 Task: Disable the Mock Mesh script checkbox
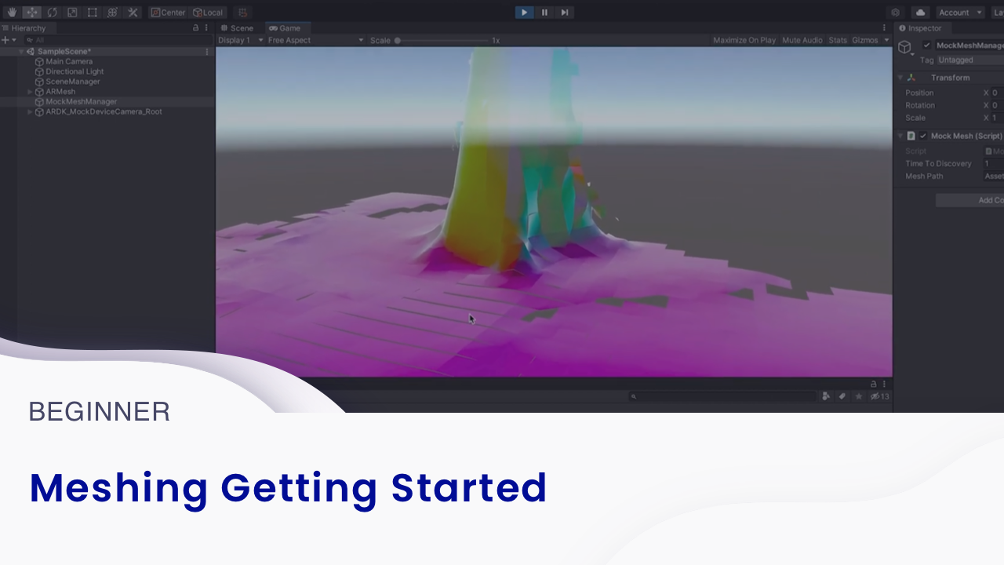(x=923, y=136)
